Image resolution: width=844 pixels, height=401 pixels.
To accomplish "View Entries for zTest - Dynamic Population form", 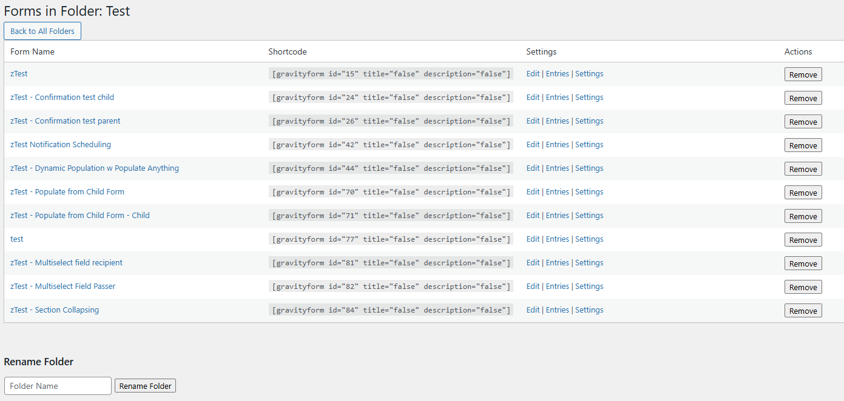I will (x=557, y=168).
